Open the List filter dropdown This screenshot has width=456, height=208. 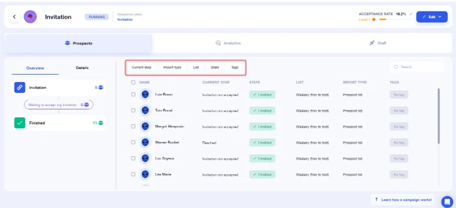coord(196,67)
